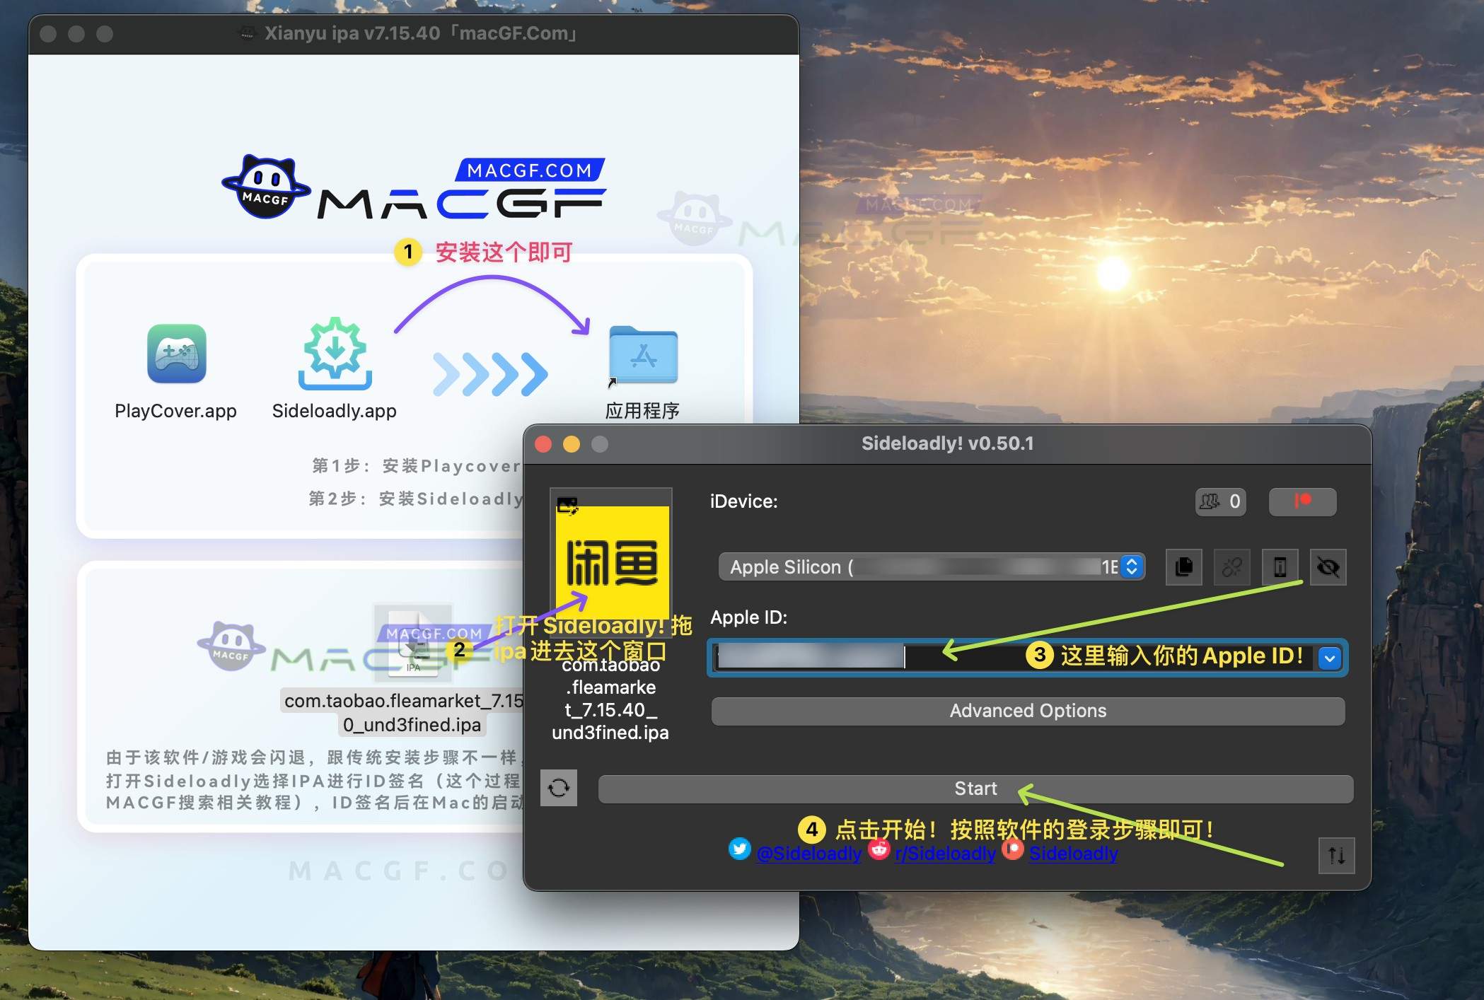This screenshot has width=1484, height=1000.
Task: Select the PlayCover.app icon
Action: tap(176, 356)
